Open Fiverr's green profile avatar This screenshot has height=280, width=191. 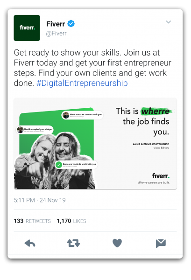pos(27,28)
